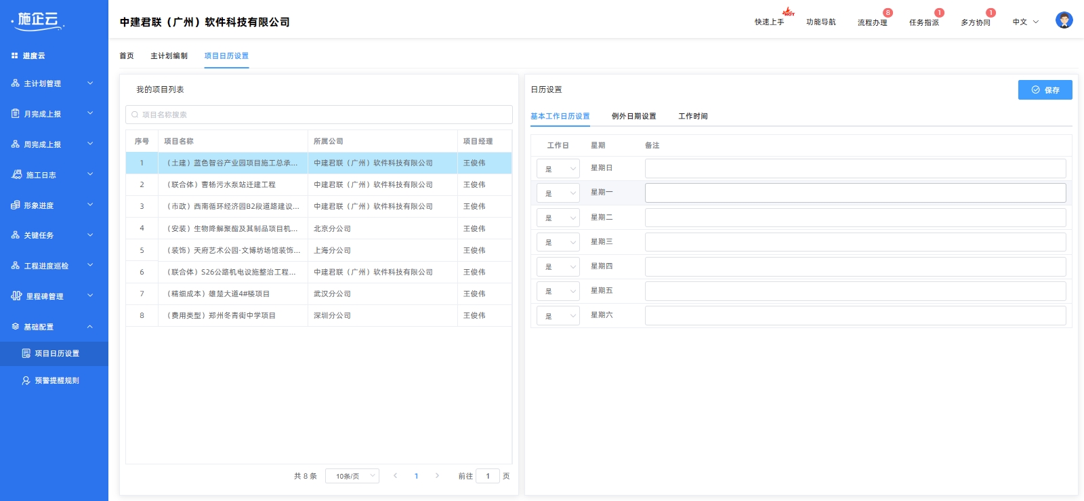Expand 周完成上报 menu chevron

point(90,144)
